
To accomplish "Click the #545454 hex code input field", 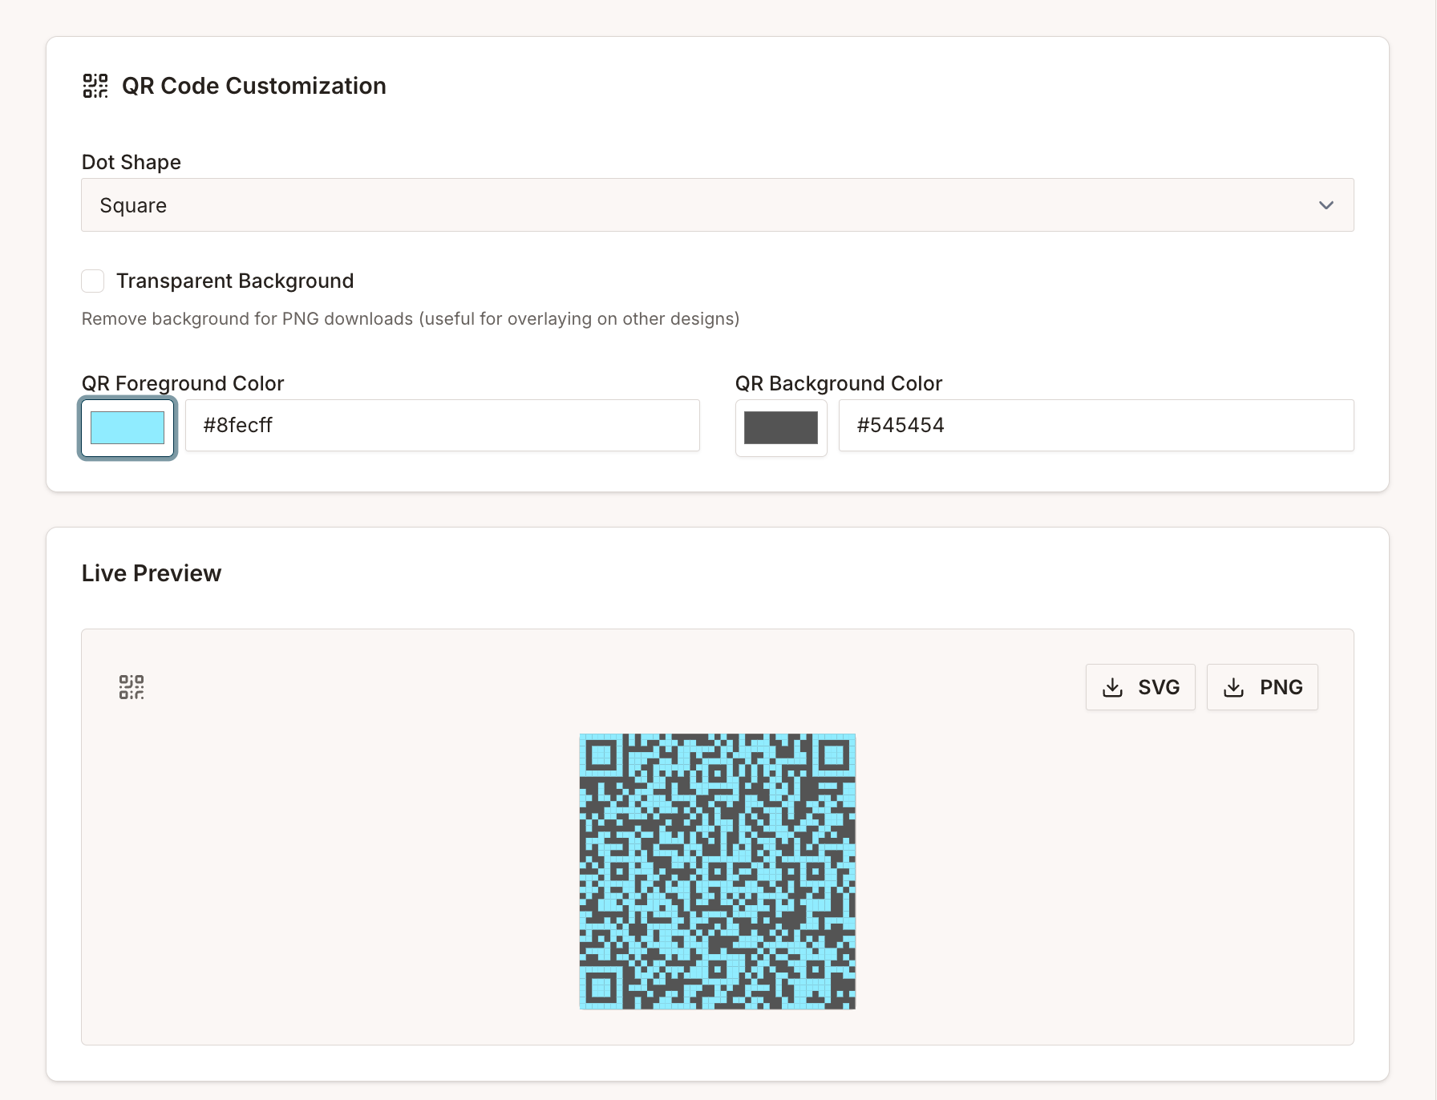I will tap(1095, 426).
